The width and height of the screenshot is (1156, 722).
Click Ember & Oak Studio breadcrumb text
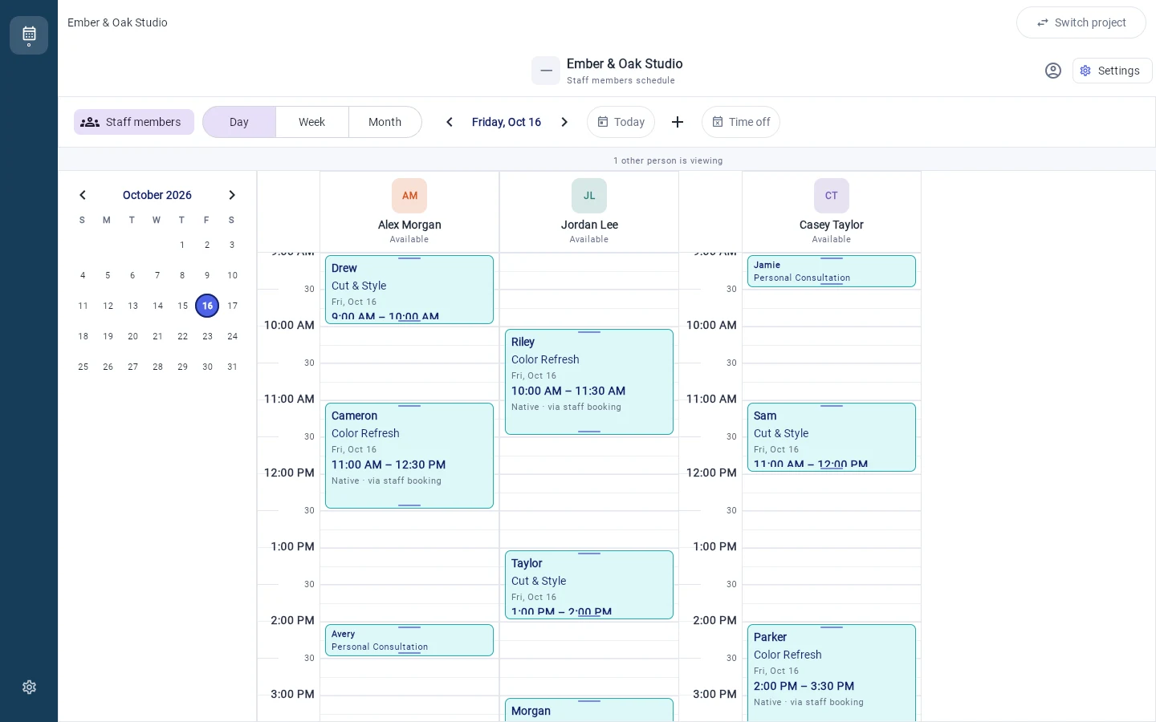tap(117, 22)
